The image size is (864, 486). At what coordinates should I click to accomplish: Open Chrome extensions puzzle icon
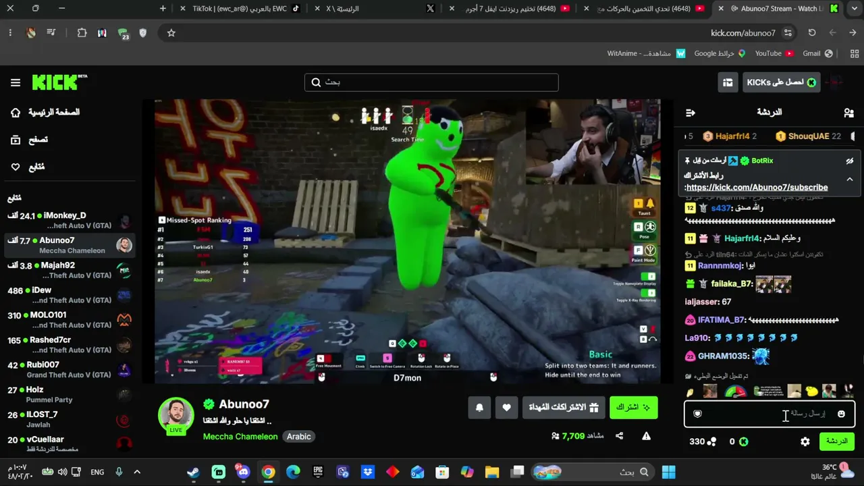pos(82,32)
